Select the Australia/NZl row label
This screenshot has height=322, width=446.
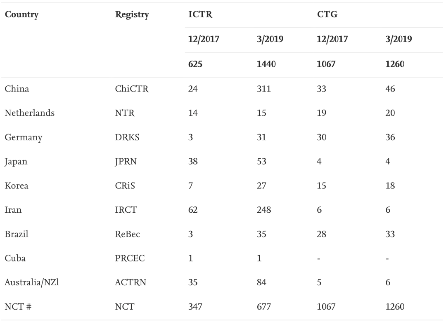pyautogui.click(x=32, y=282)
